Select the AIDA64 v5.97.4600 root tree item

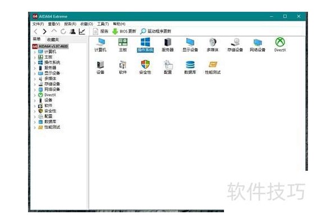(x=50, y=46)
